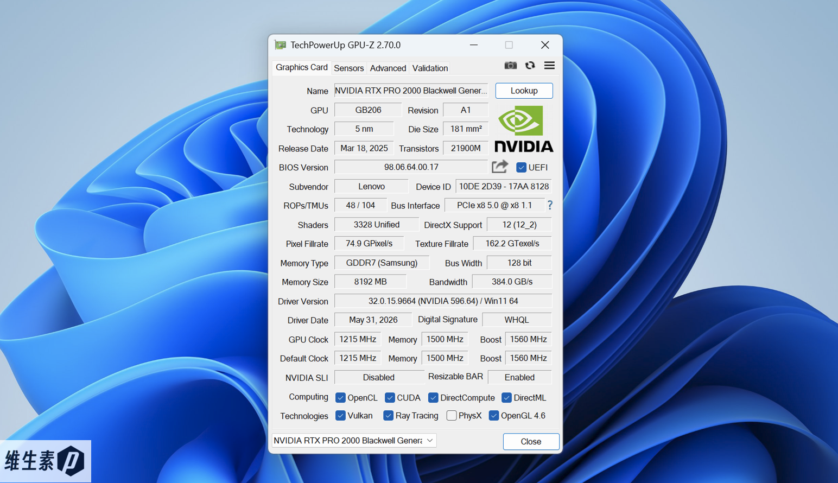The height and width of the screenshot is (483, 838).
Task: Click the Resizable BAR value Enabled
Action: point(519,377)
